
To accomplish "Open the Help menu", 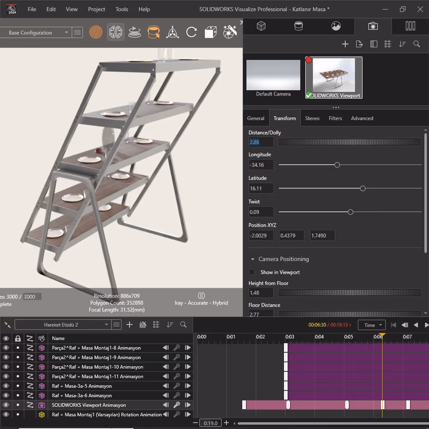I will click(144, 9).
